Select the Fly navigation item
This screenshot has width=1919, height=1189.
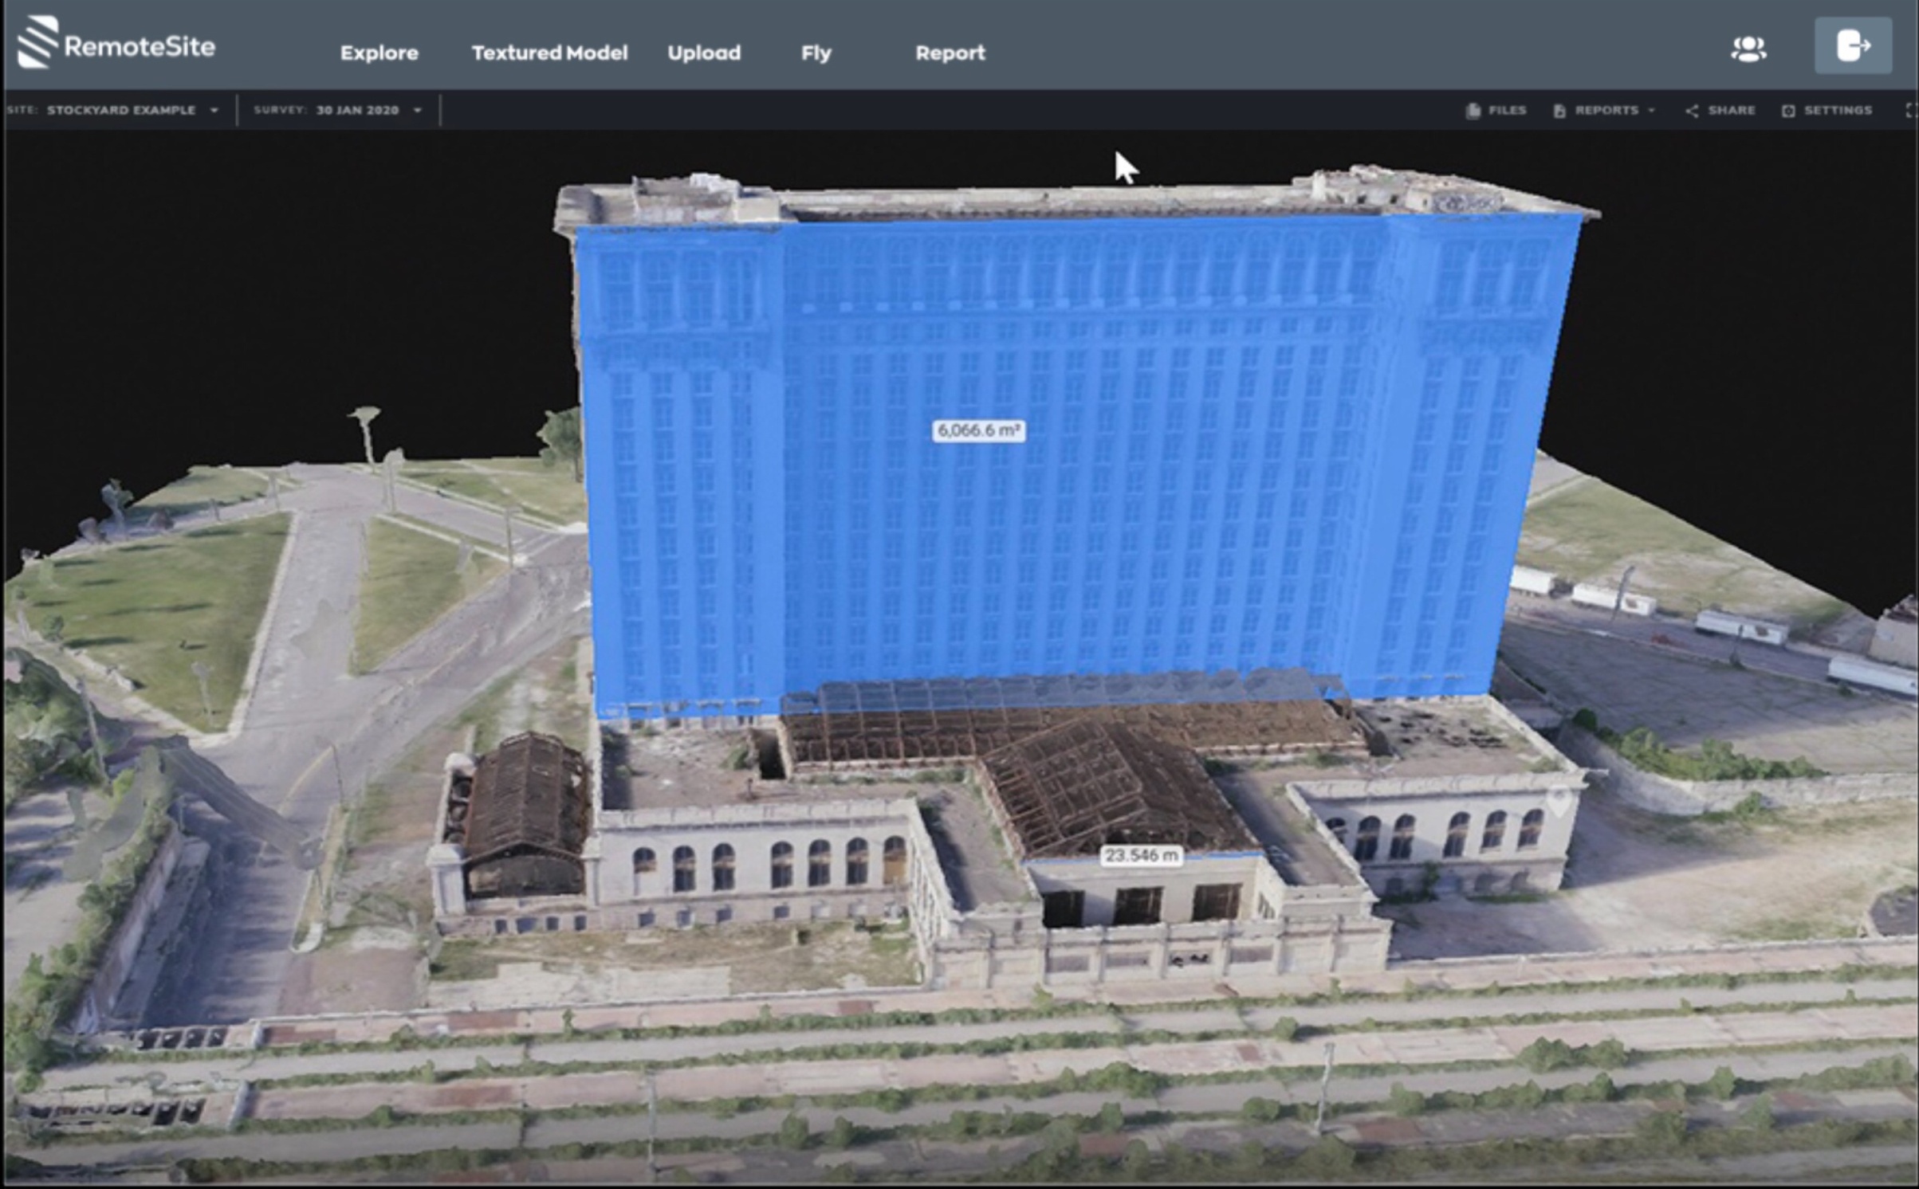pyautogui.click(x=816, y=53)
